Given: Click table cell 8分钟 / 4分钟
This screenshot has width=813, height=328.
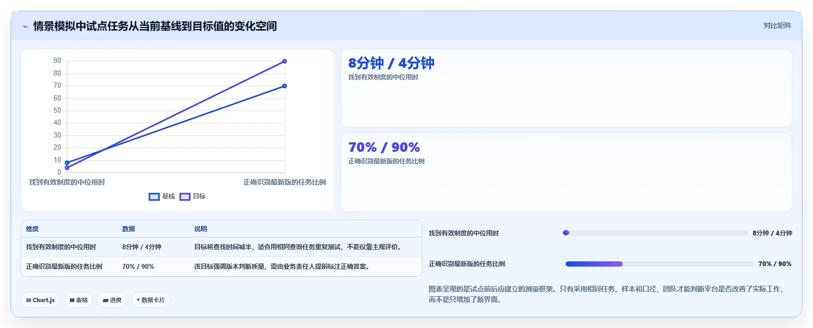Looking at the screenshot, I should point(142,247).
